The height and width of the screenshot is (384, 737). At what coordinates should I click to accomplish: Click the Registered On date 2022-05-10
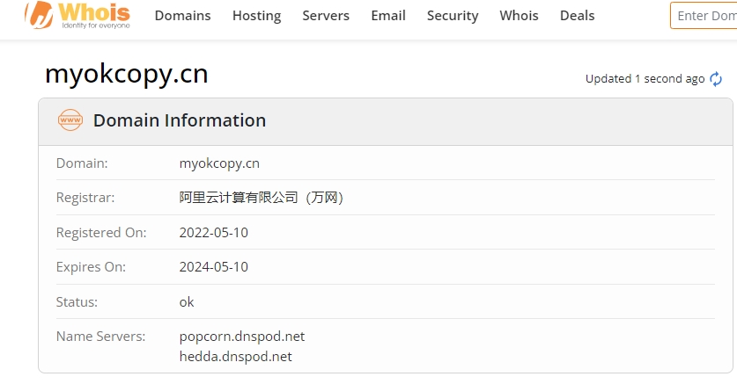click(213, 233)
